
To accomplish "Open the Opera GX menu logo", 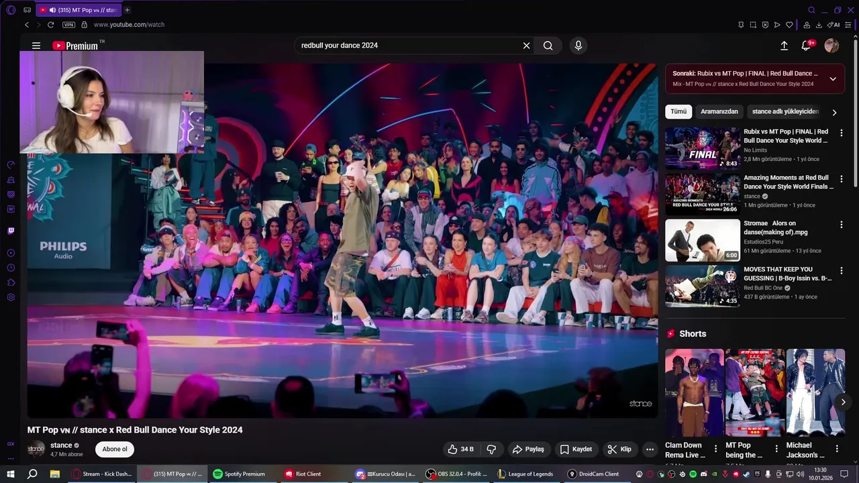I will point(11,10).
